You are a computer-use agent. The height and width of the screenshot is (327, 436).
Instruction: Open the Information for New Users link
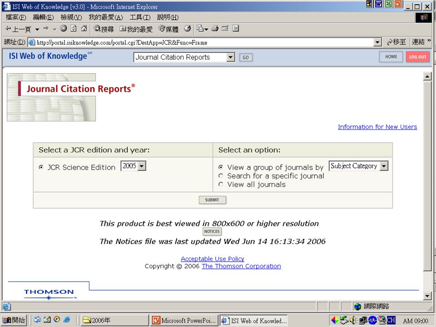[377, 127]
